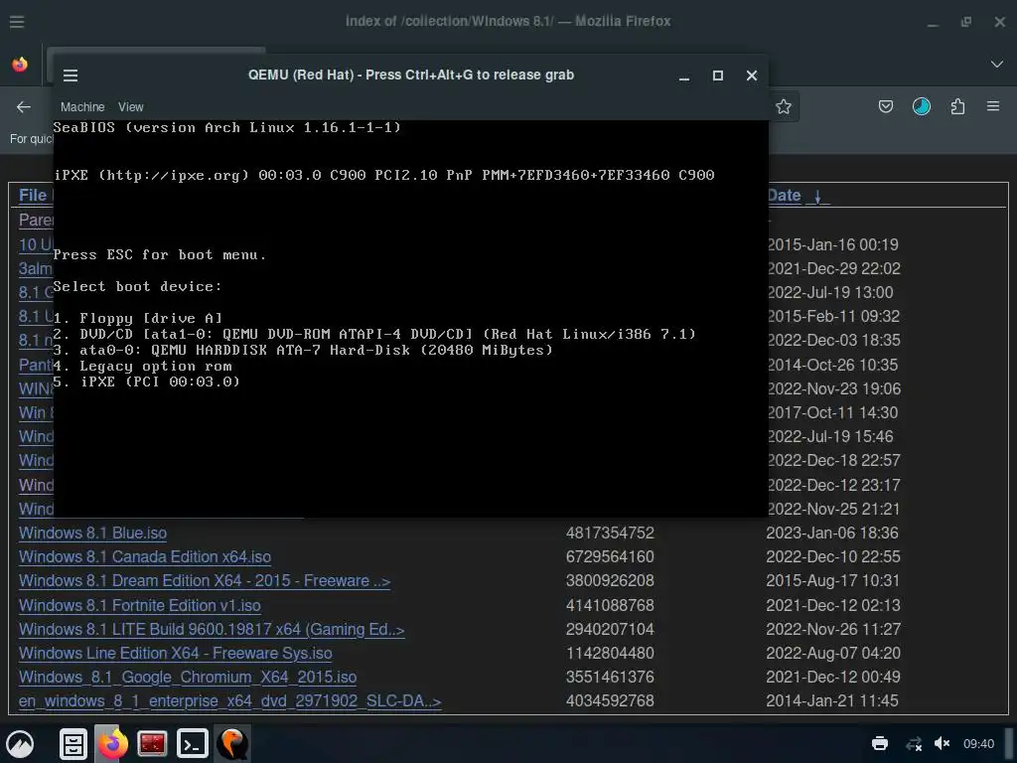Open the Machine menu in QEMU
Viewport: 1017px width, 763px height.
[x=82, y=107]
